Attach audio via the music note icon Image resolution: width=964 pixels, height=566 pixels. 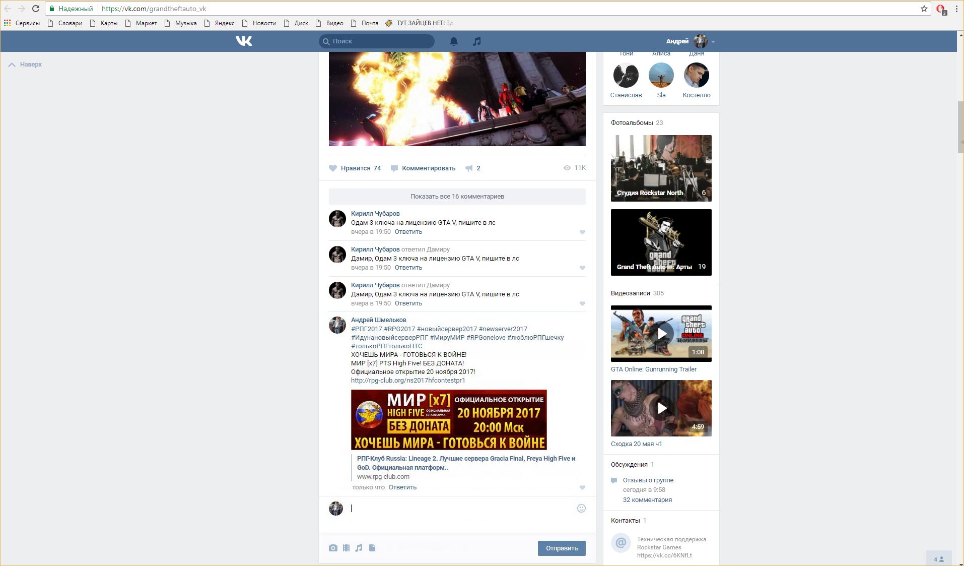coord(359,548)
